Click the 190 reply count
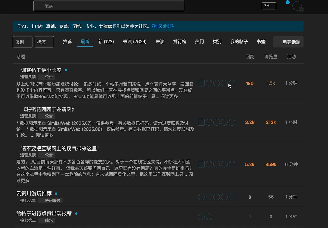Image resolution: width=328 pixels, height=228 pixels. [x=250, y=83]
